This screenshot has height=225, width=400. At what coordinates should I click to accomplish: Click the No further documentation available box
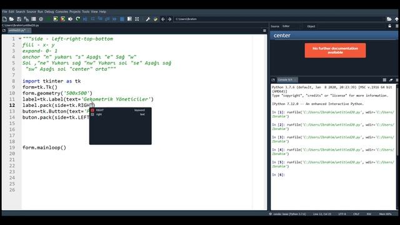(335, 51)
